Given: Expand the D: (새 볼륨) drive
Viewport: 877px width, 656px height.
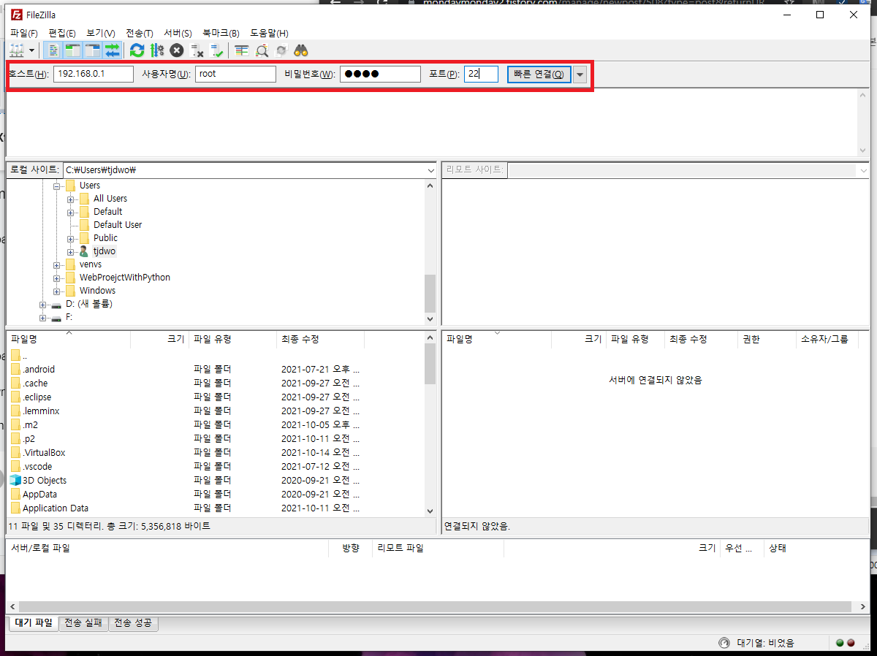Looking at the screenshot, I should point(43,304).
